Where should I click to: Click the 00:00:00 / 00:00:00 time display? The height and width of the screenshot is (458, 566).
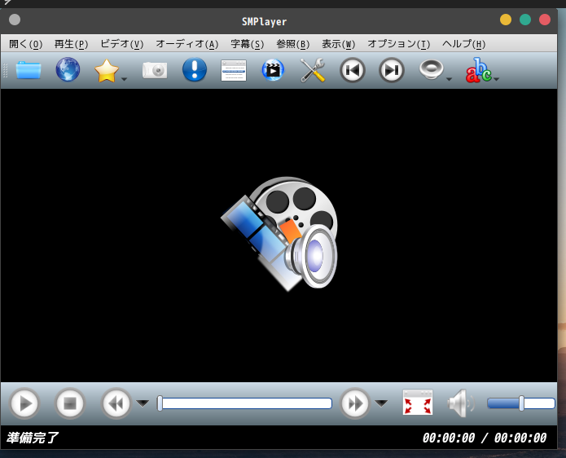pos(485,438)
